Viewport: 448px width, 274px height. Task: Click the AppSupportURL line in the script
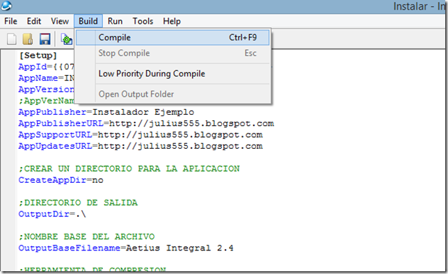tap(141, 135)
